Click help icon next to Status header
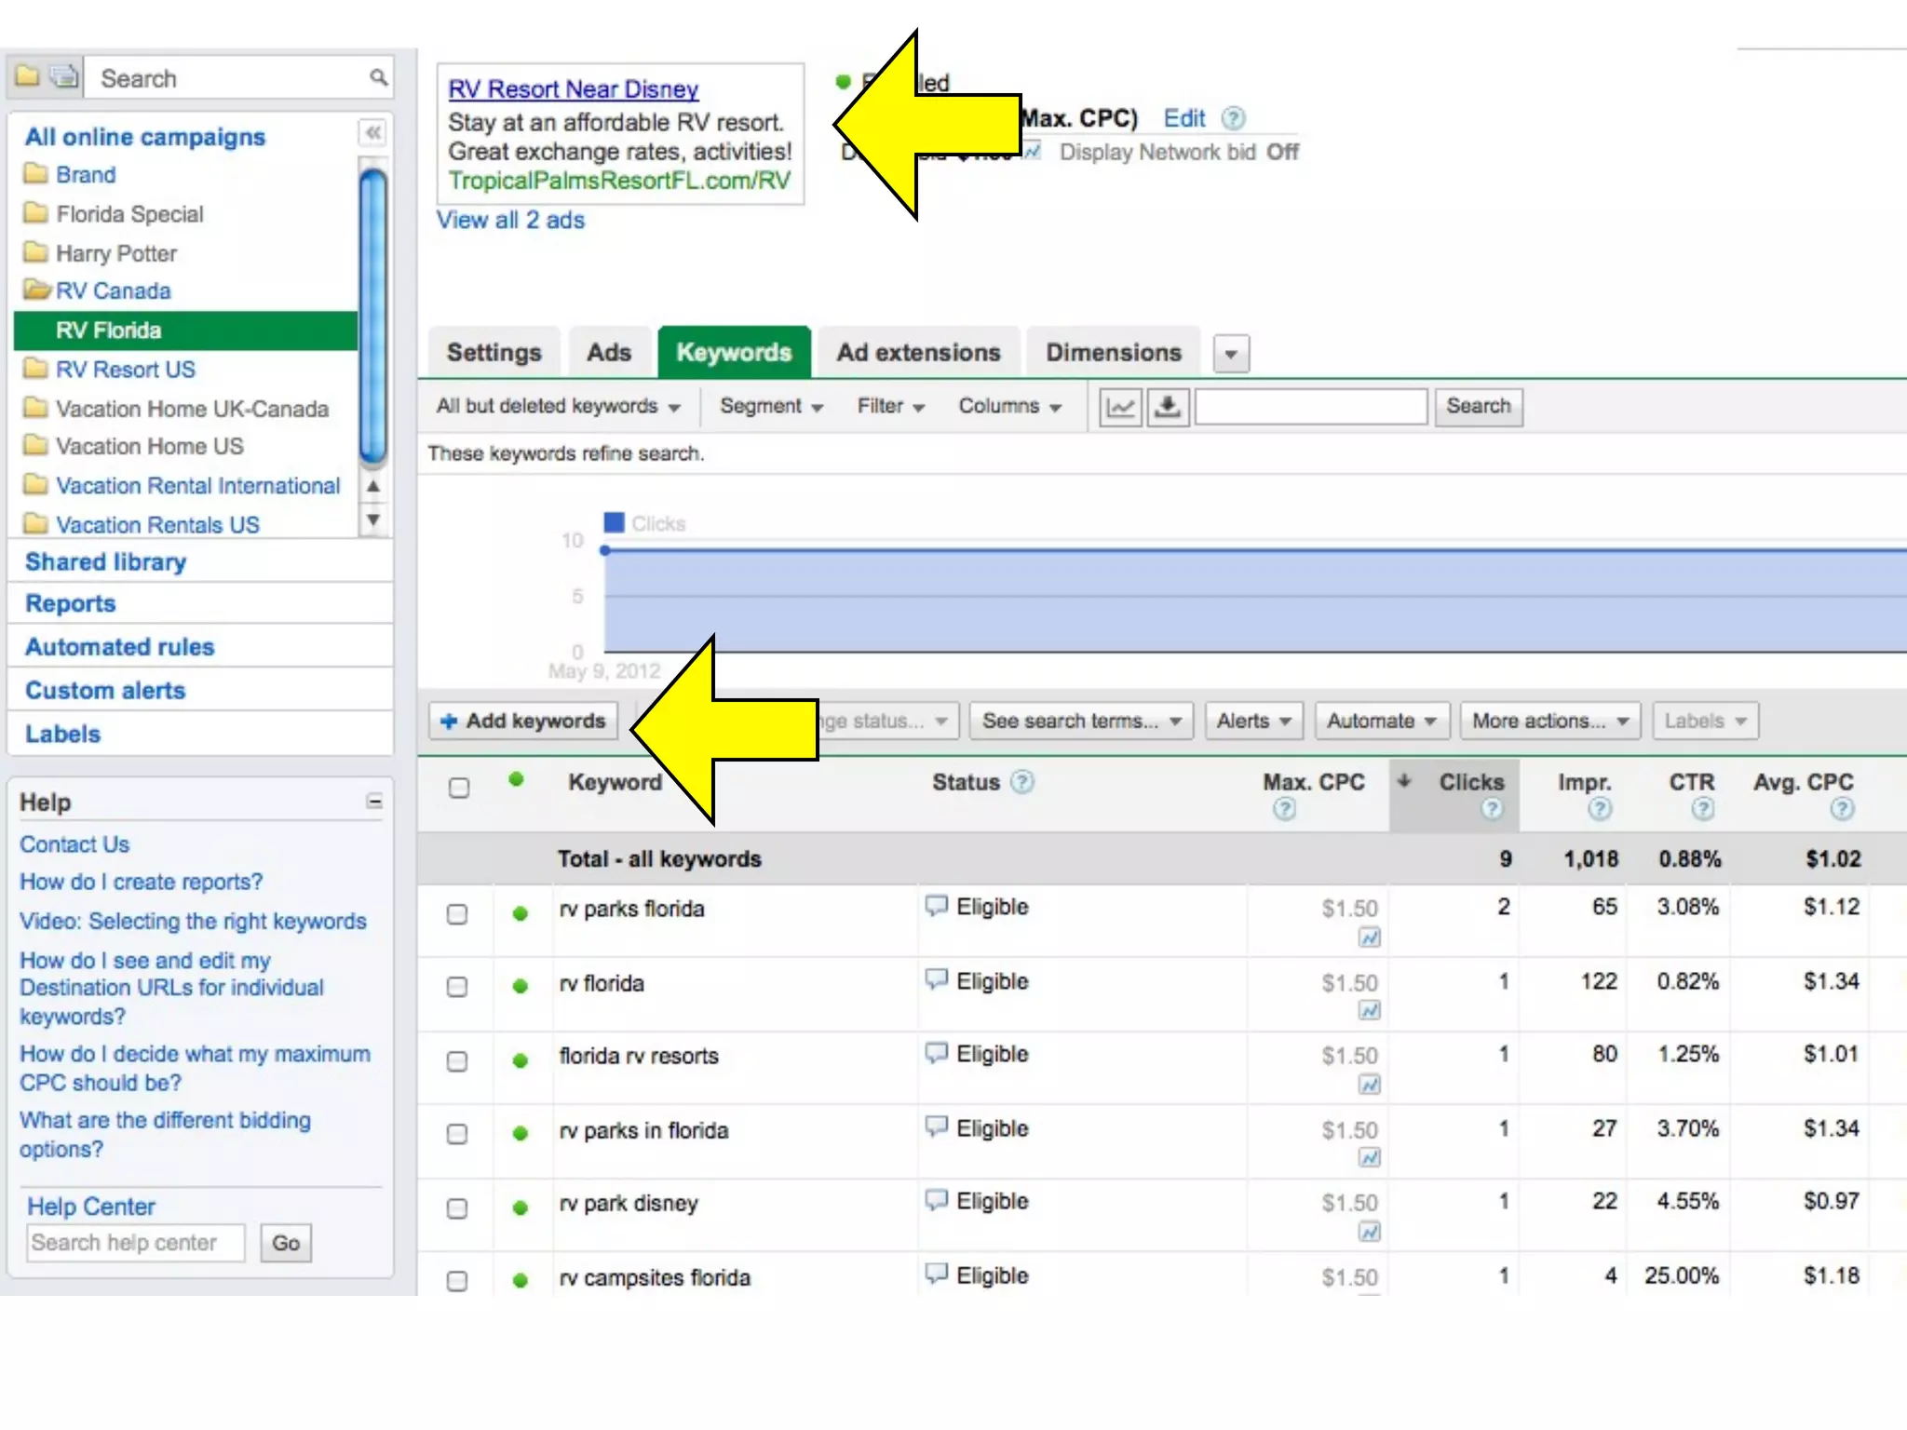 click(1022, 782)
